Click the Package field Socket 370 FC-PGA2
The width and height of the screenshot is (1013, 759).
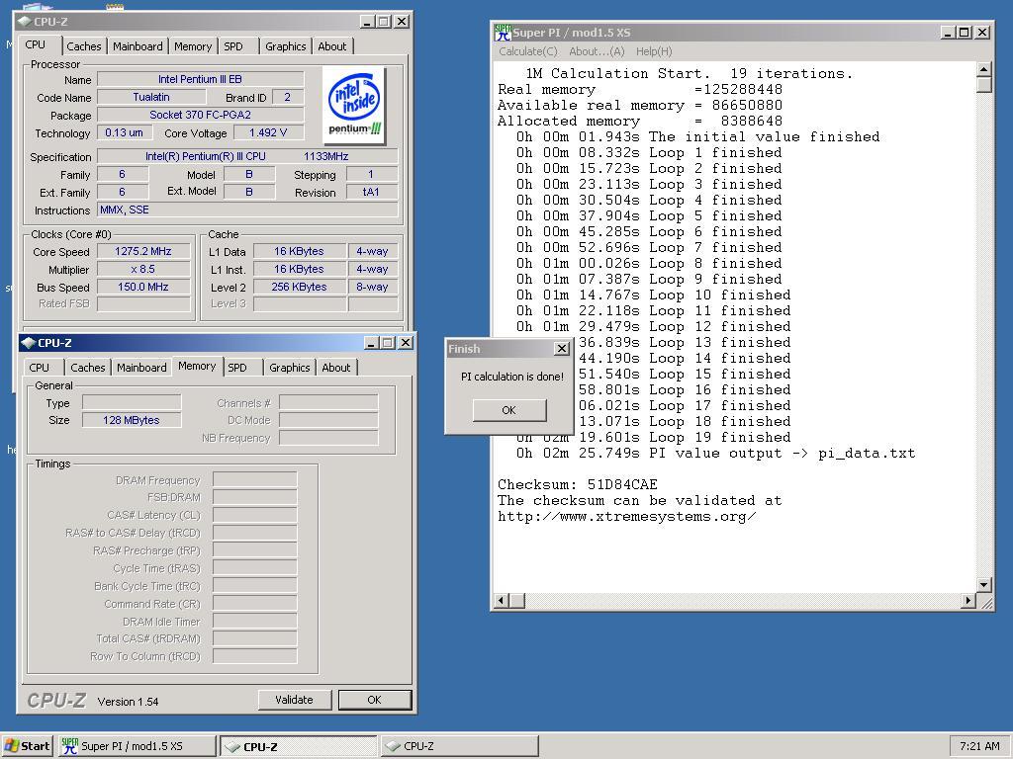[200, 115]
